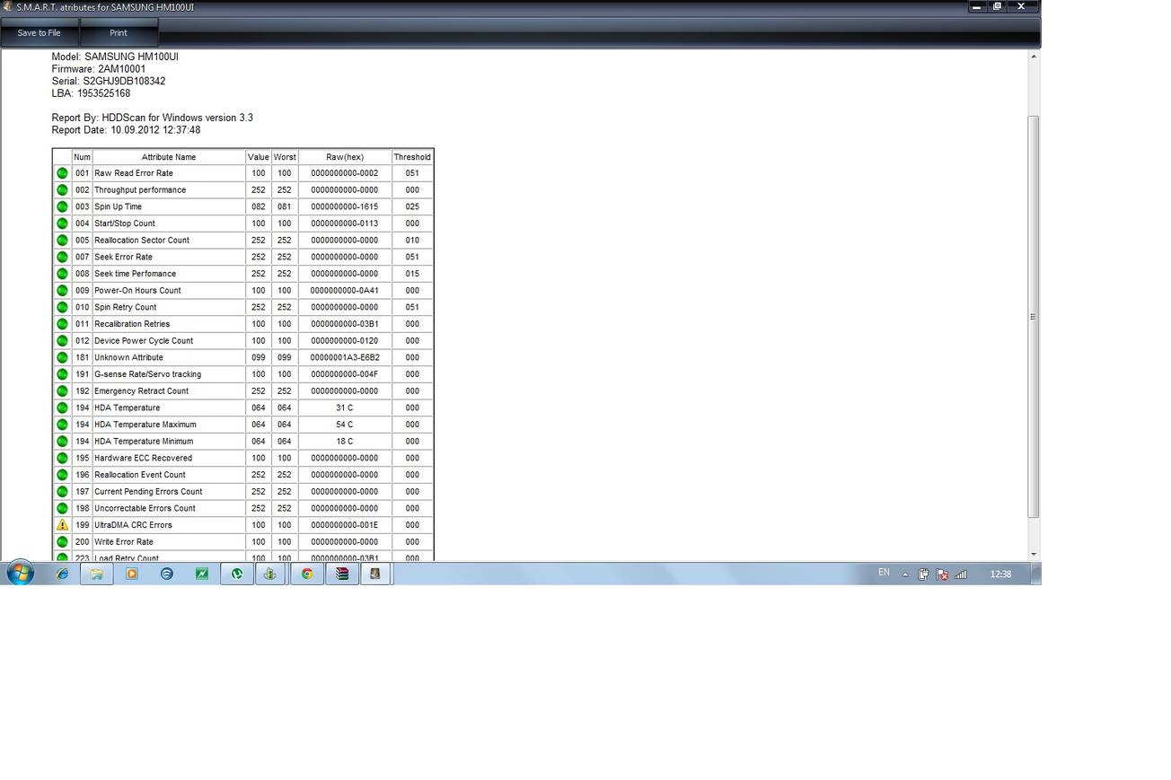Click green status icon for Start/Stop Count
Viewport: 1171px width, 780px height.
coord(62,223)
